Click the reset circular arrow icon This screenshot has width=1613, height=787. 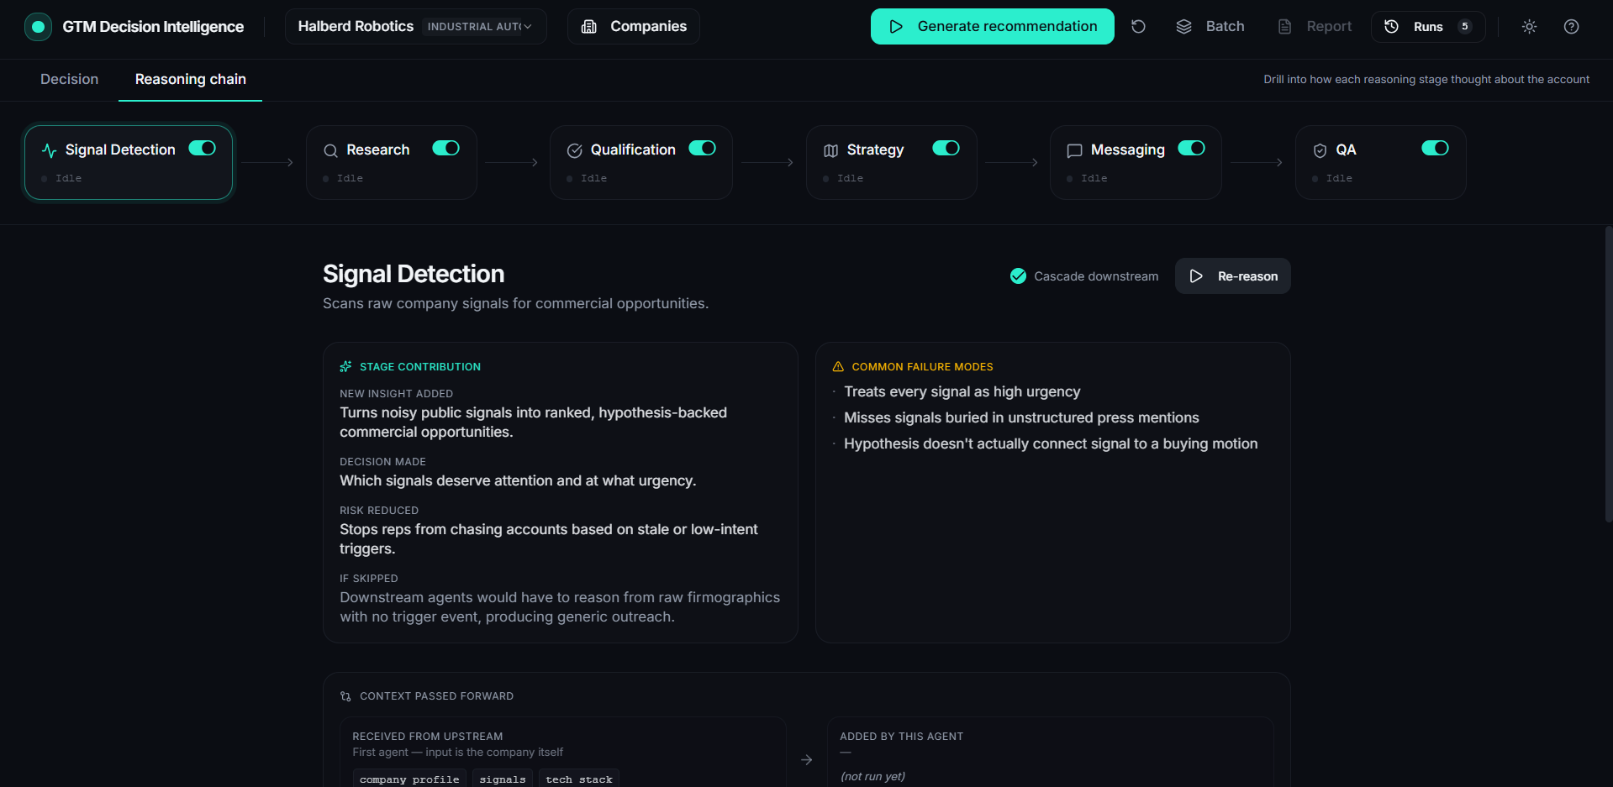pos(1138,27)
